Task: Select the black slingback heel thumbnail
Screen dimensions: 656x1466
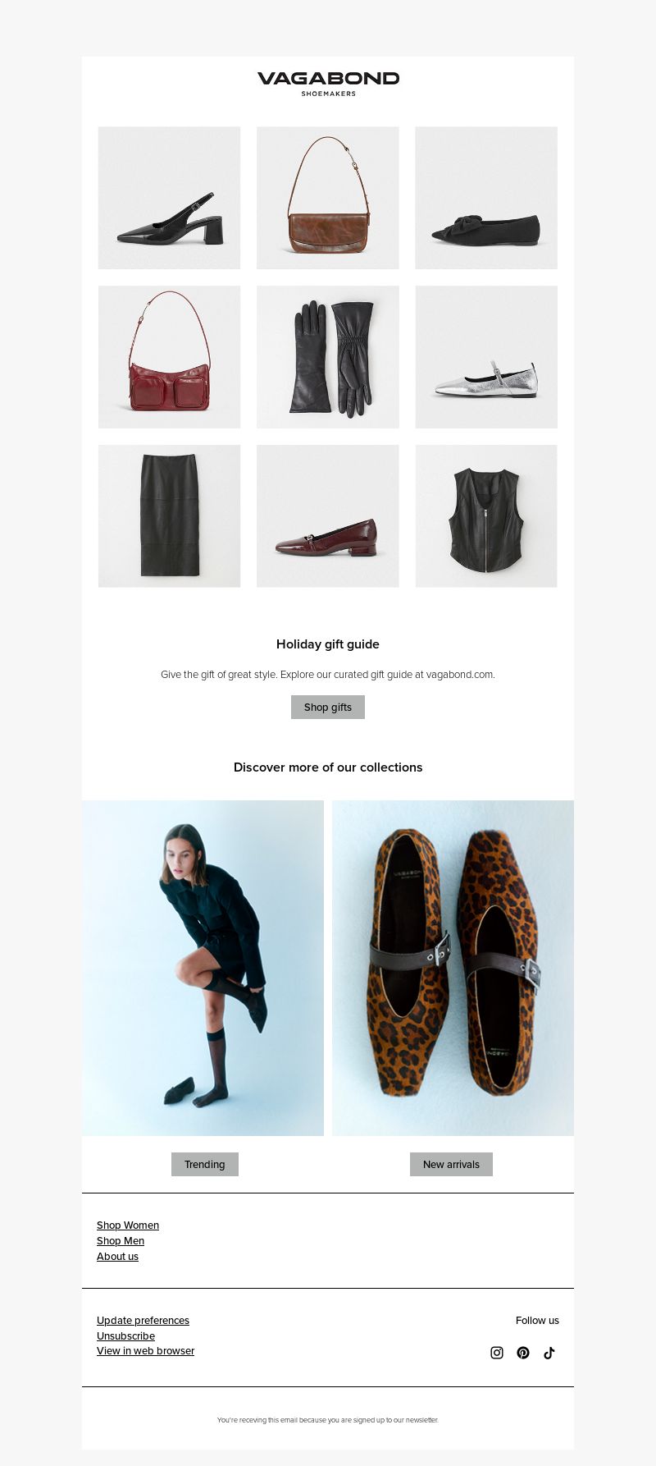Action: (169, 198)
